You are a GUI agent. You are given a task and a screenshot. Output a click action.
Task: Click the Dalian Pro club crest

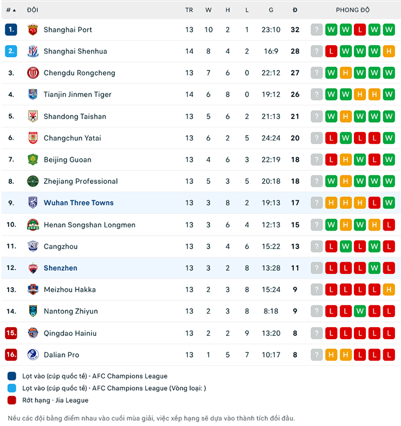coord(33,355)
